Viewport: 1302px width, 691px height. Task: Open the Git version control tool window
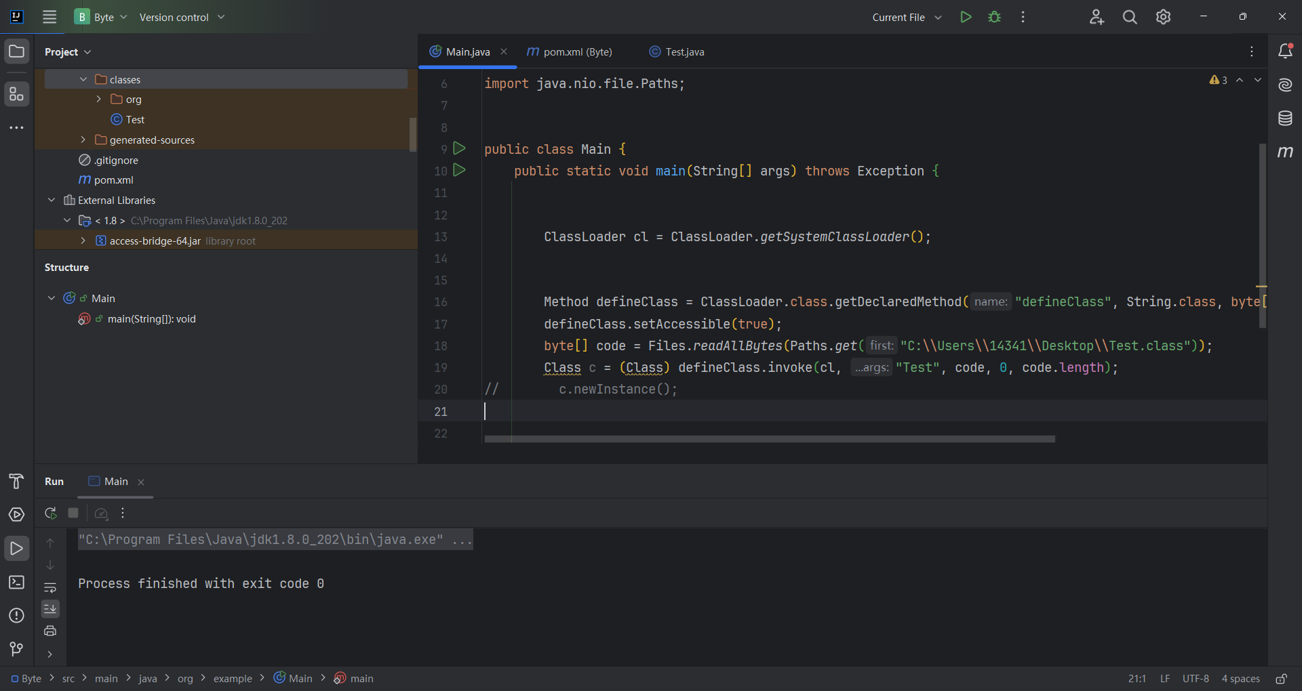tap(16, 649)
